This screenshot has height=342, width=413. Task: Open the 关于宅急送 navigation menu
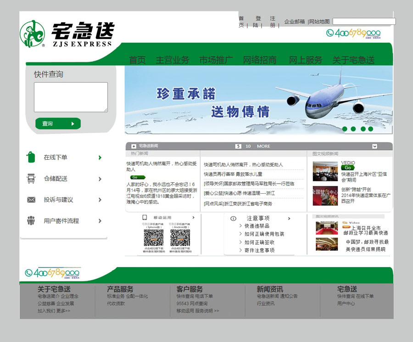pos(353,60)
